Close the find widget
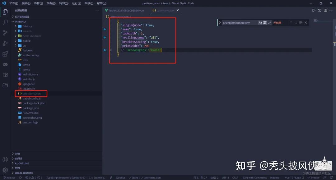 click(x=306, y=23)
